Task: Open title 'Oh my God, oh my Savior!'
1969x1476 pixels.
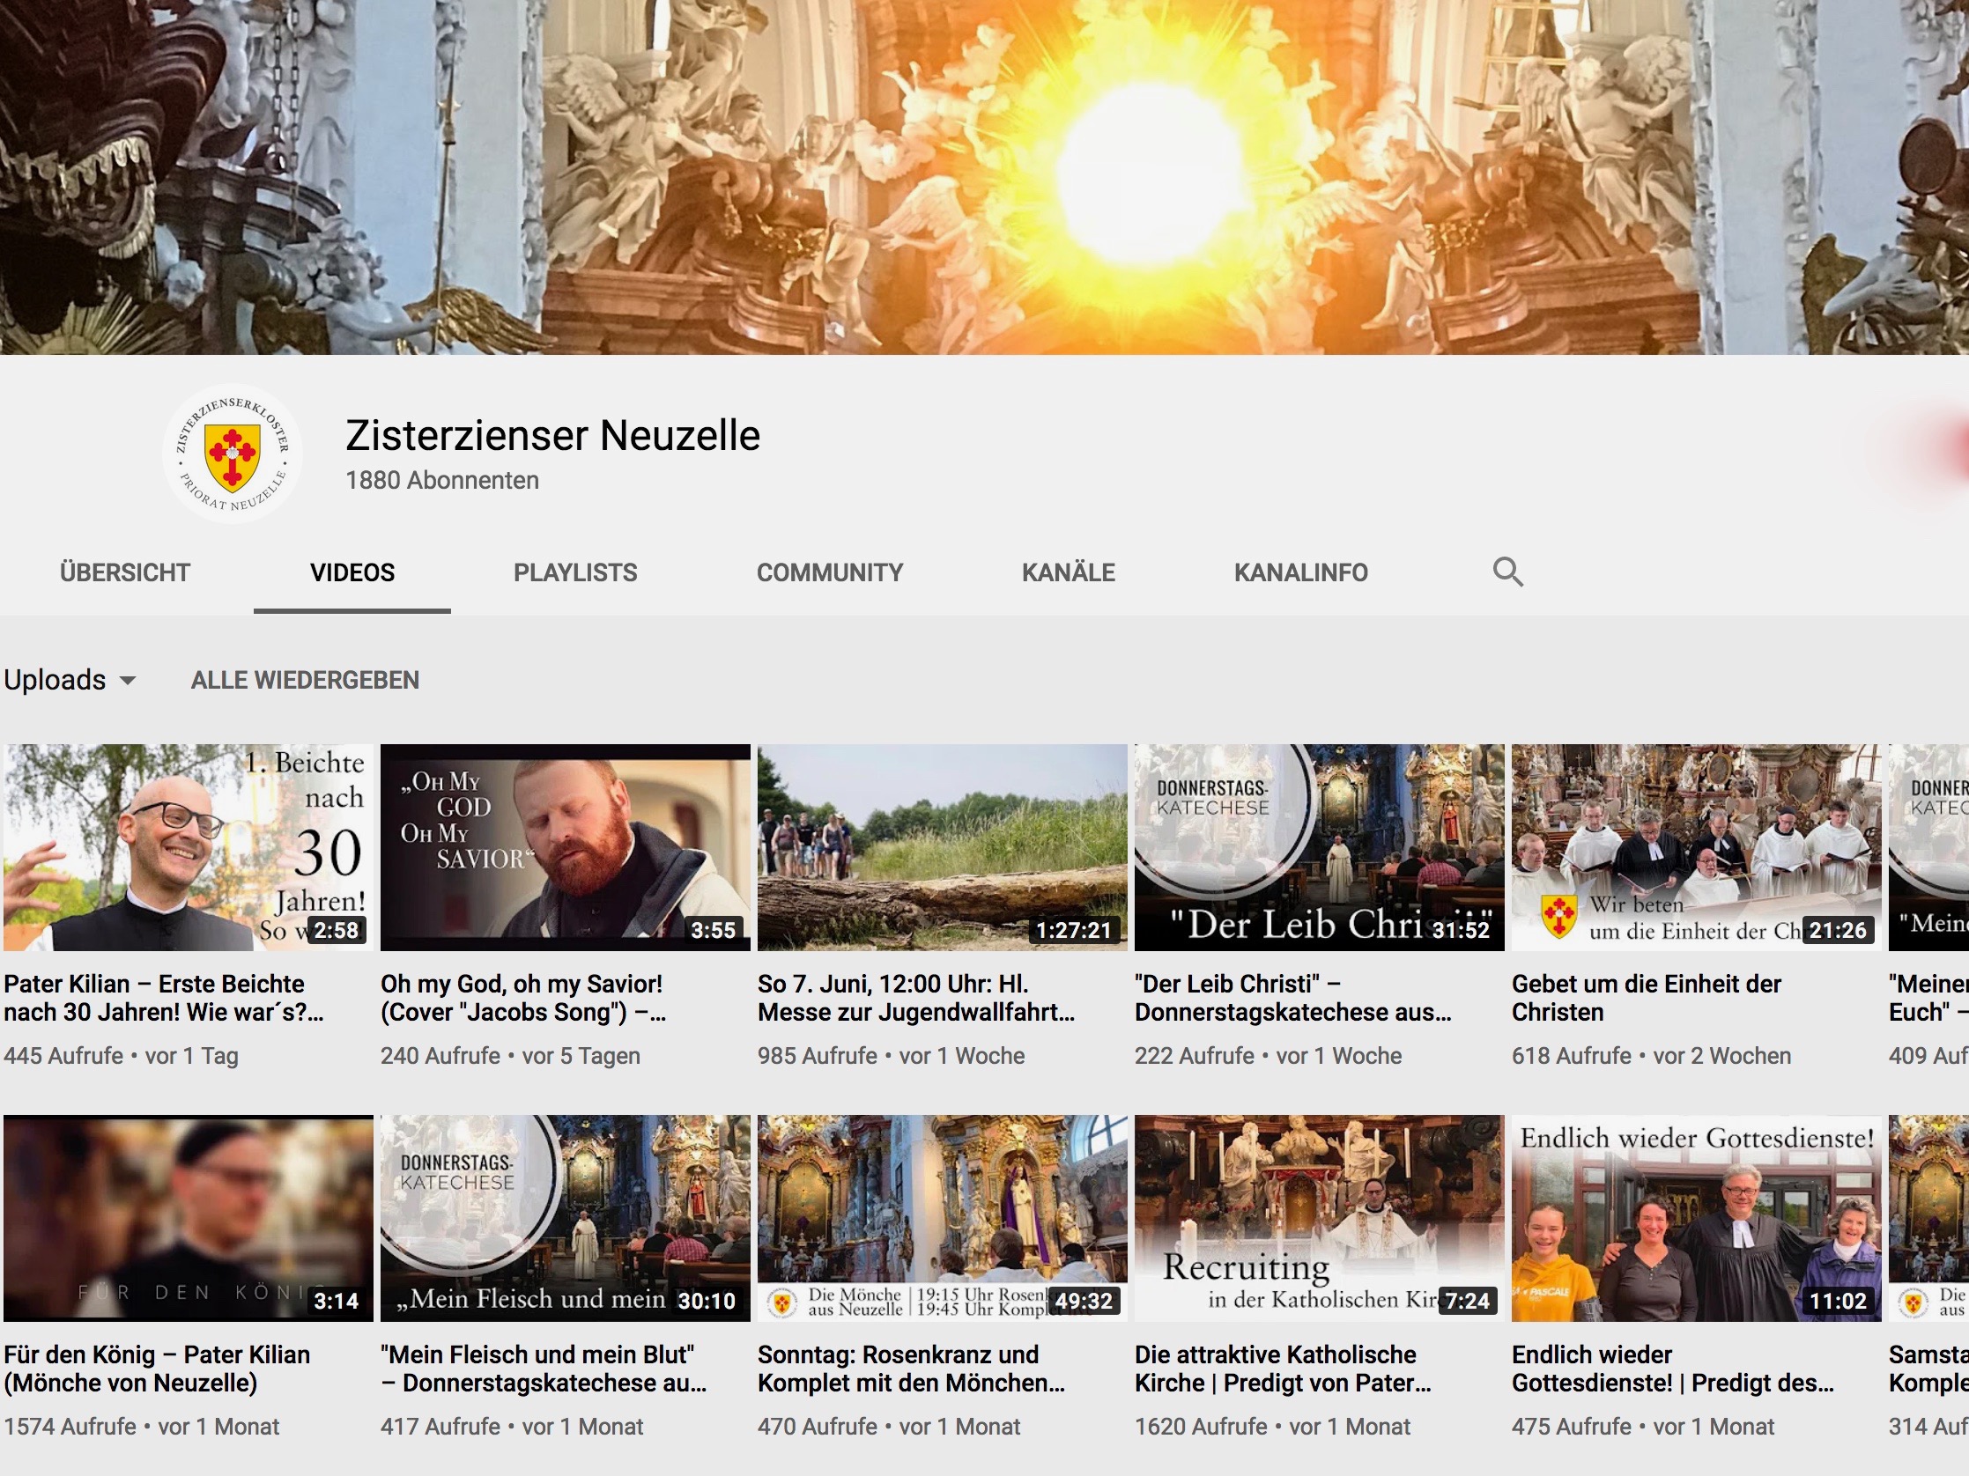Action: click(x=523, y=998)
